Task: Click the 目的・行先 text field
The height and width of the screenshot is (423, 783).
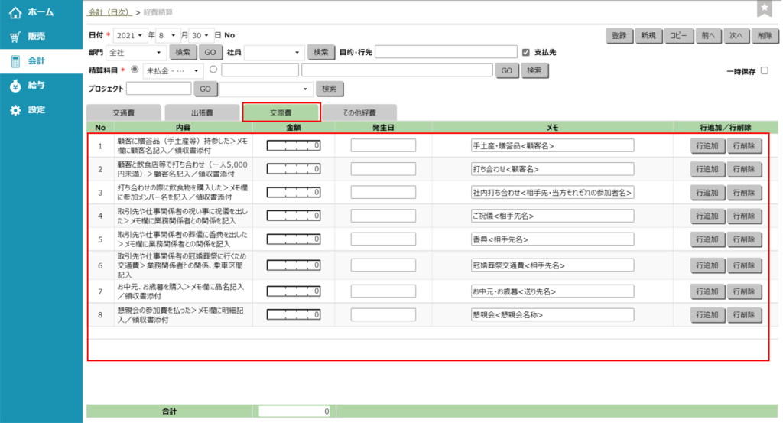Action: pos(446,53)
